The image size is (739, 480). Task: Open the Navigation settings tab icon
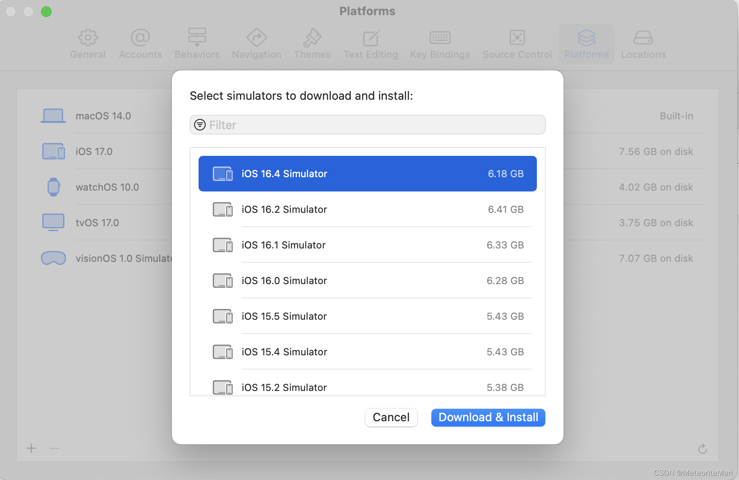[x=256, y=38]
